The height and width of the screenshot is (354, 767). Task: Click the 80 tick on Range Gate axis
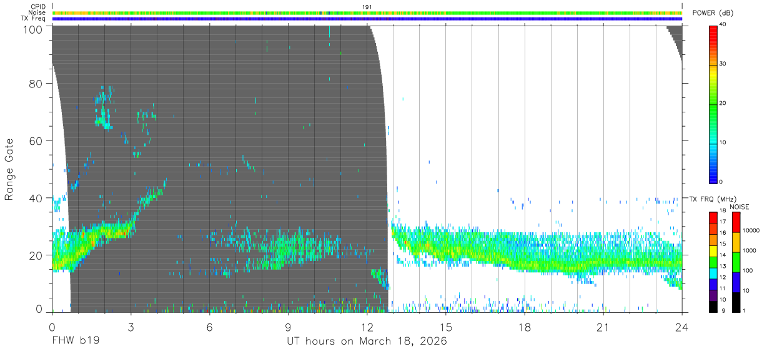(x=36, y=83)
